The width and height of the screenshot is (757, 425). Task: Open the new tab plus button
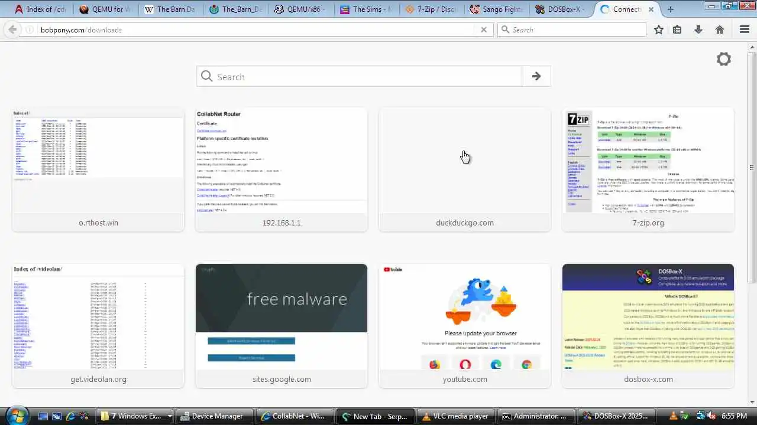(670, 9)
